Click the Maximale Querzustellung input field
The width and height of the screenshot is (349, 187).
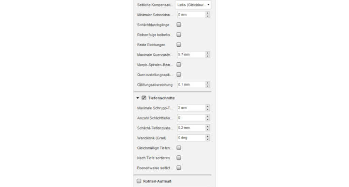click(x=191, y=54)
